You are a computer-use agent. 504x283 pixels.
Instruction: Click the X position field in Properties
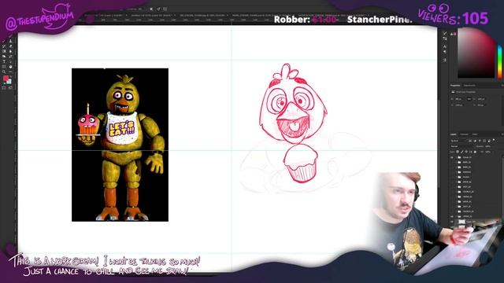[458, 105]
